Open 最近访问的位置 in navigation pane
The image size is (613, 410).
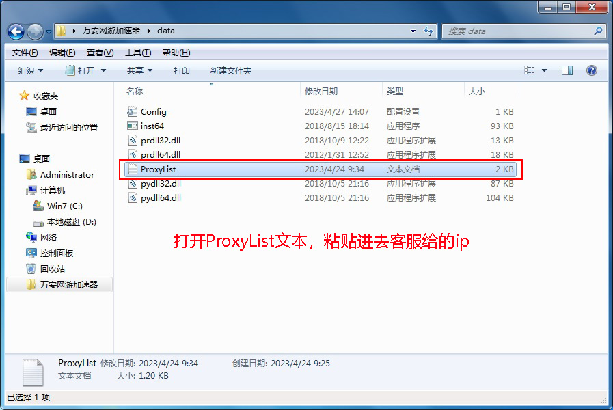69,127
